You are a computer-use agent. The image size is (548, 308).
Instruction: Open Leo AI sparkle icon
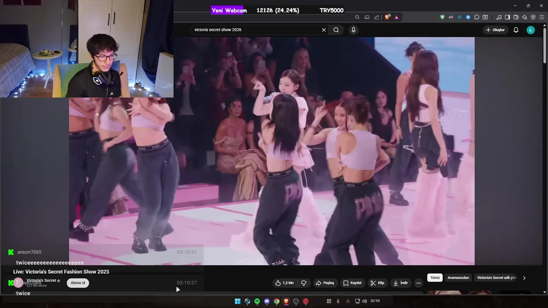524,17
